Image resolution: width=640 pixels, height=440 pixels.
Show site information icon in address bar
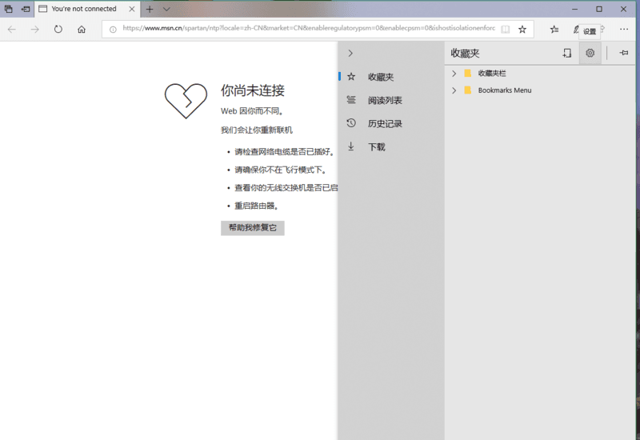point(113,30)
